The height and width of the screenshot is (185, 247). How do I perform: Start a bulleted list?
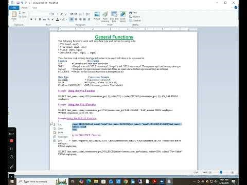pyautogui.click(x=80, y=14)
